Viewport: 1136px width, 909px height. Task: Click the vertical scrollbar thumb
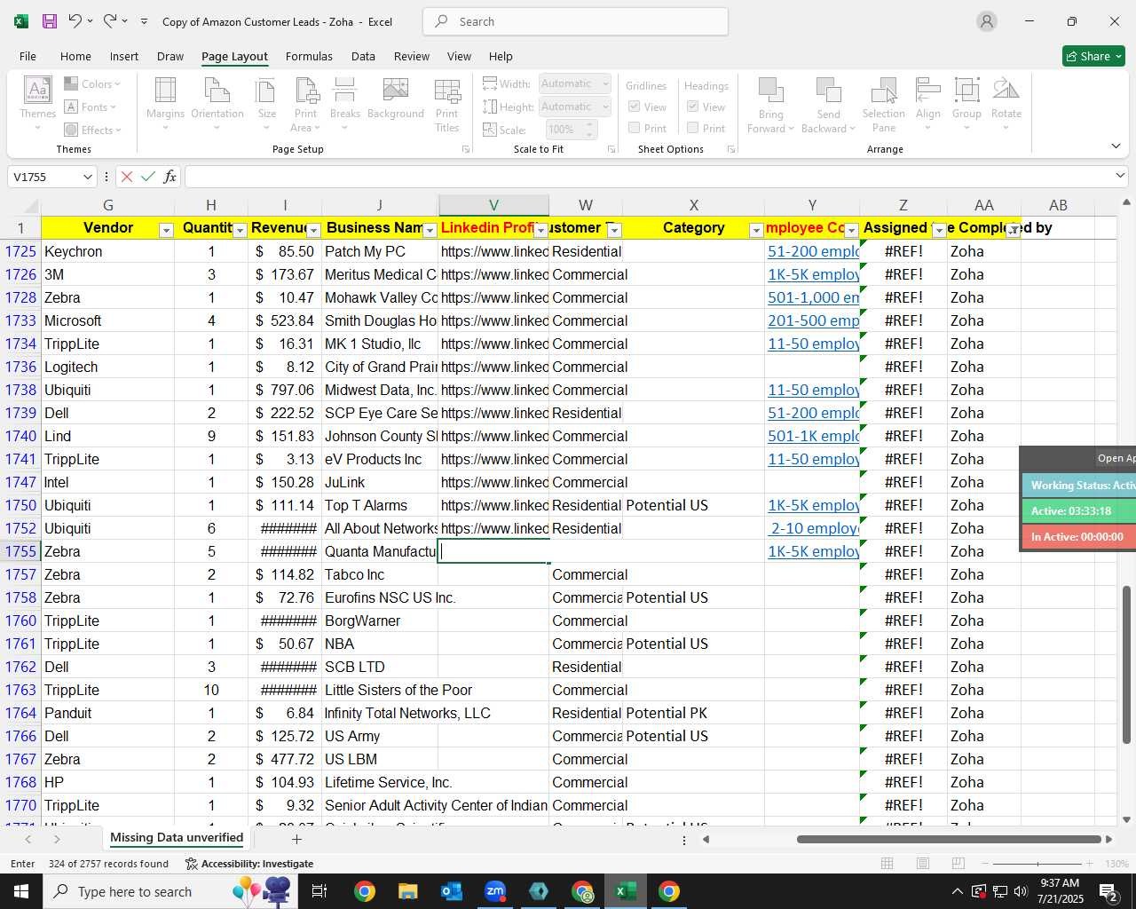(x=1127, y=664)
